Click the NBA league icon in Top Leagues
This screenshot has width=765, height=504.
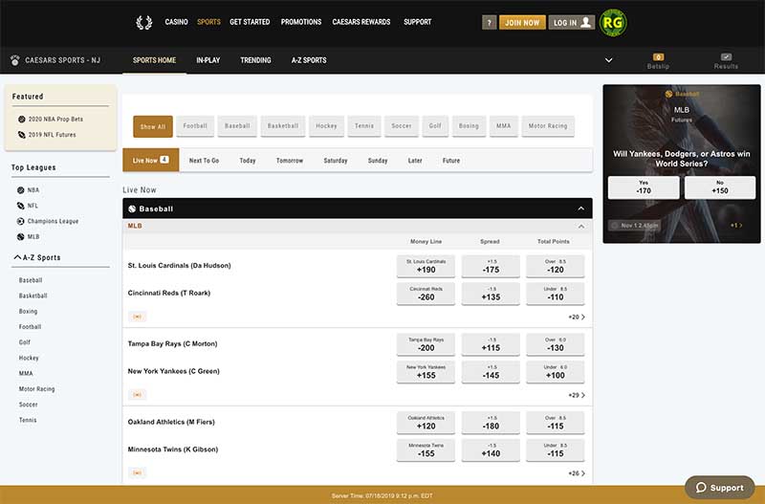tap(20, 190)
